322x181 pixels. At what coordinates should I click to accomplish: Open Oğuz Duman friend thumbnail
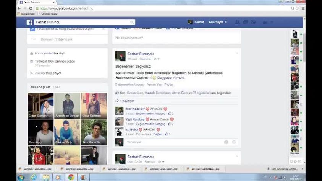40,106
